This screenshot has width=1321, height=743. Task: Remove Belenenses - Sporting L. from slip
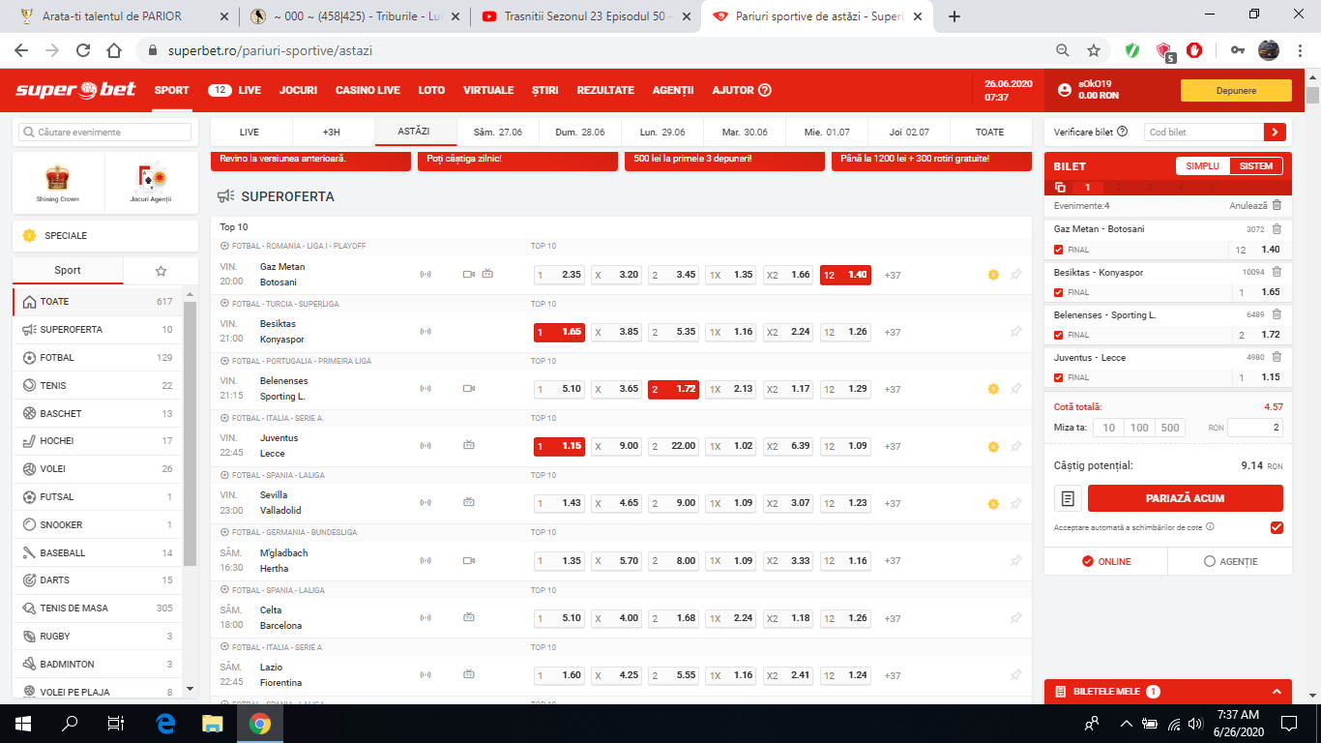pos(1277,314)
